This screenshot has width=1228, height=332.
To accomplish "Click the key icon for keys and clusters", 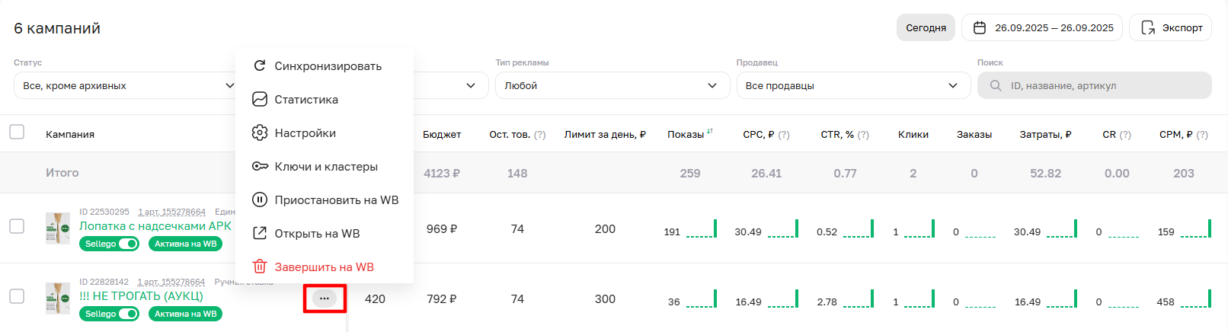I will click(x=260, y=167).
